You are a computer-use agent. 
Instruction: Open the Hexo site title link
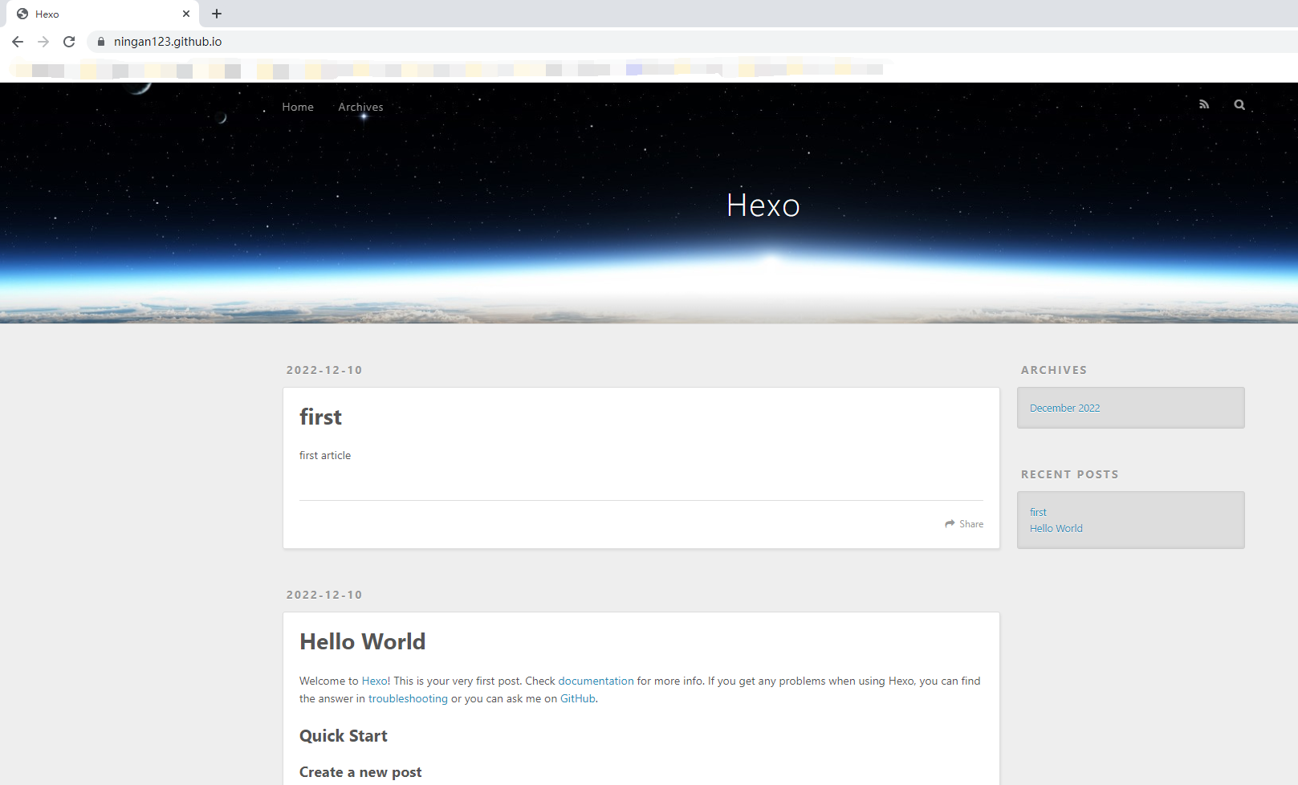point(763,205)
